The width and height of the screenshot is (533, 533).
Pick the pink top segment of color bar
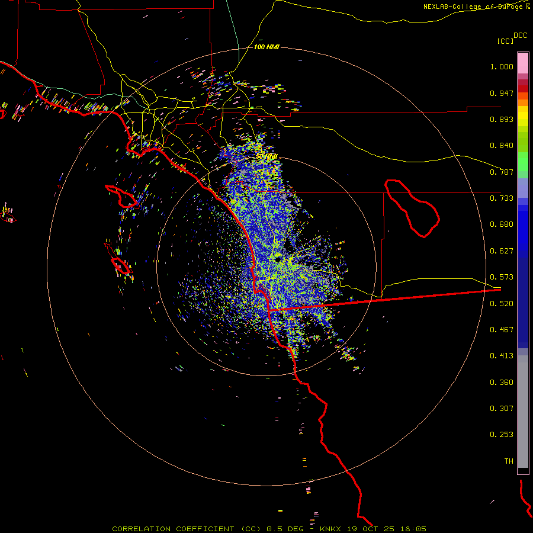tap(523, 63)
